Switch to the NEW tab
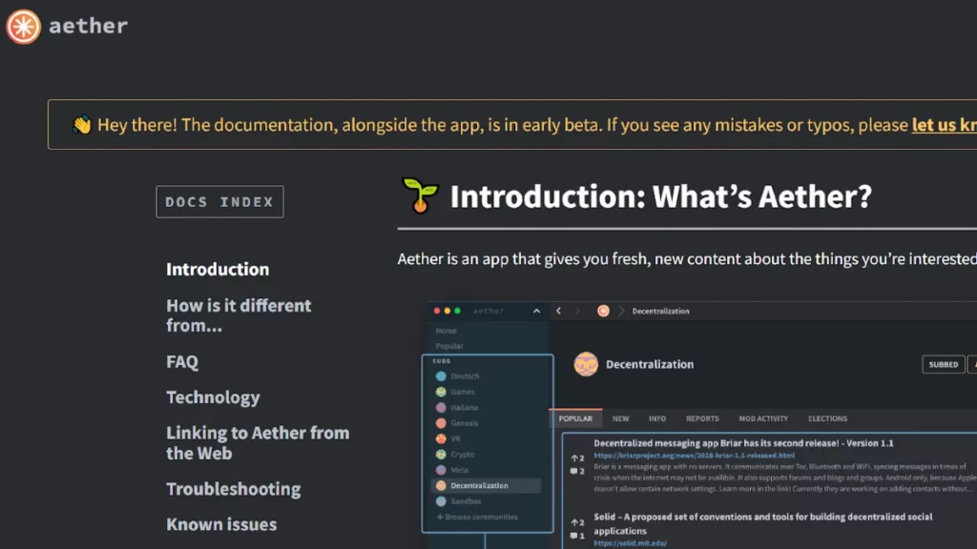The width and height of the screenshot is (977, 549). click(x=620, y=418)
